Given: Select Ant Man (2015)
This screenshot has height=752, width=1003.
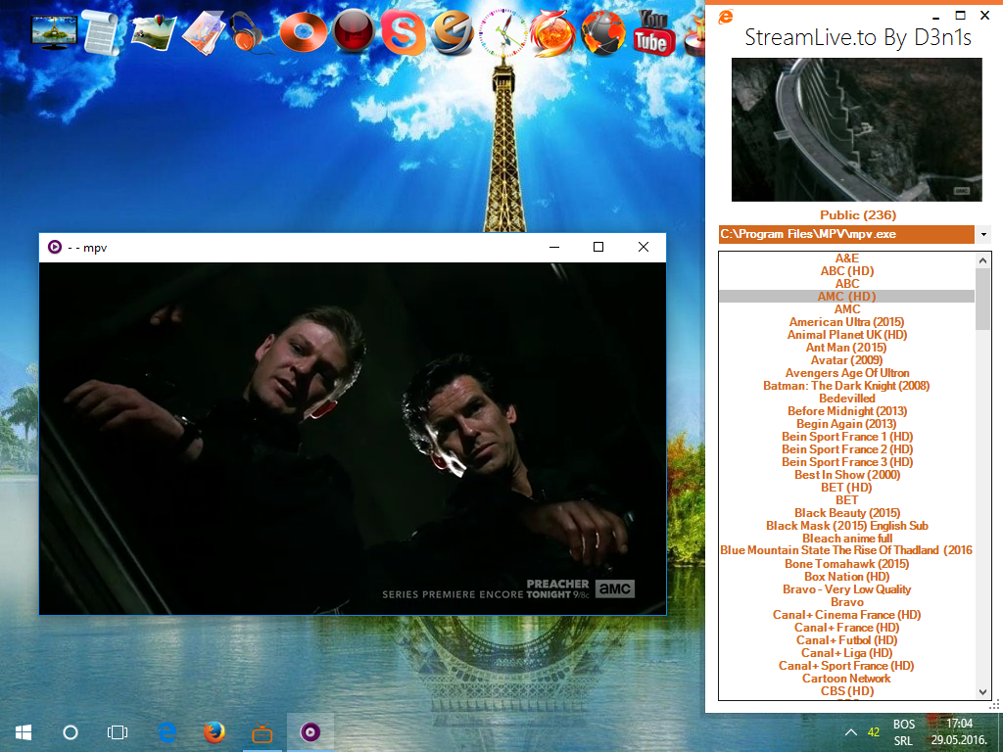Looking at the screenshot, I should coord(847,348).
